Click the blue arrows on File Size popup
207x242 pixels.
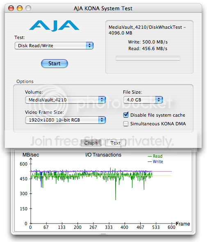tap(159, 100)
